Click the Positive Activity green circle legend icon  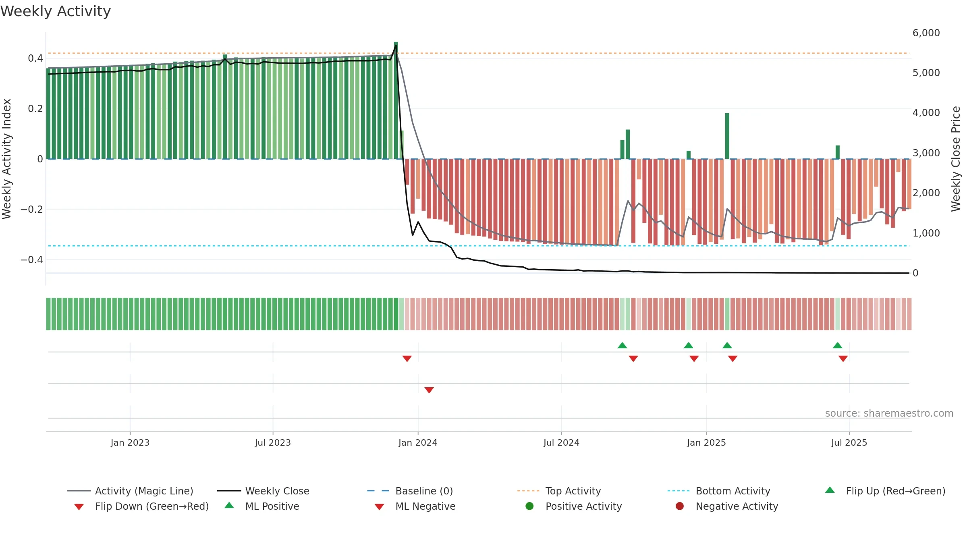(x=529, y=506)
